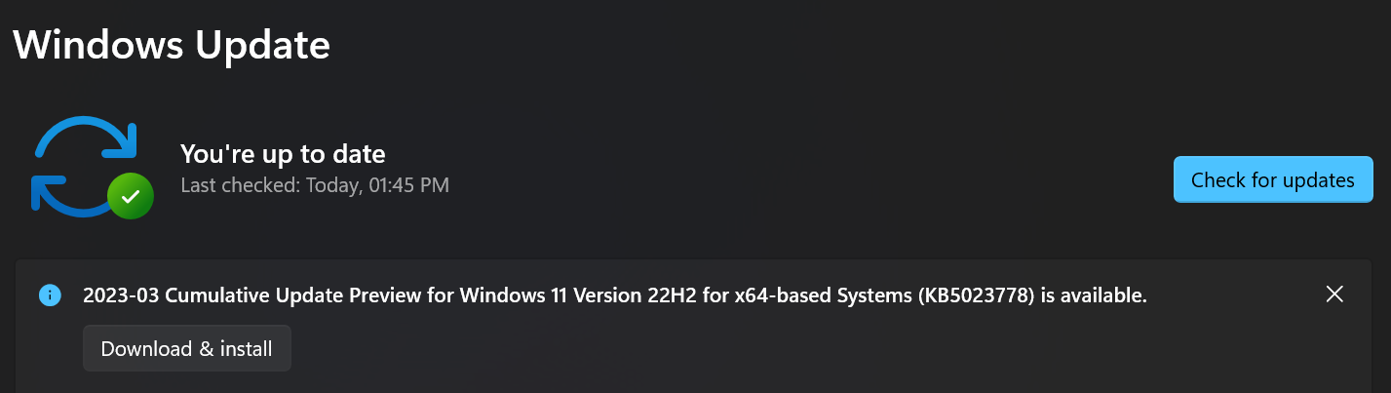Click the blue info icon in the notification

pyautogui.click(x=50, y=295)
